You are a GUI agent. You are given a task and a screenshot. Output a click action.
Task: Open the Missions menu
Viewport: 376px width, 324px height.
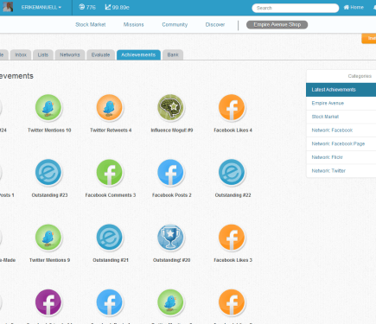[x=133, y=25]
